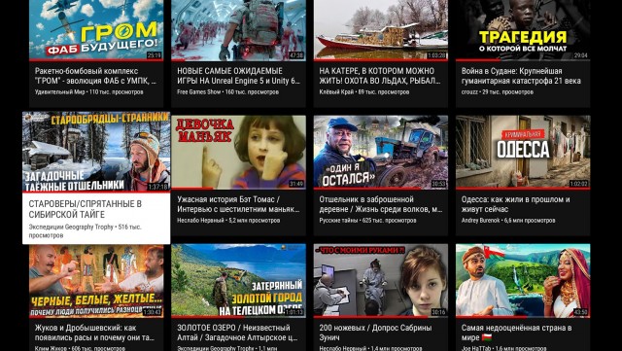Click channel line Free Games Show • 160 тыс. просмотров
This screenshot has height=351, width=622.
(x=227, y=92)
